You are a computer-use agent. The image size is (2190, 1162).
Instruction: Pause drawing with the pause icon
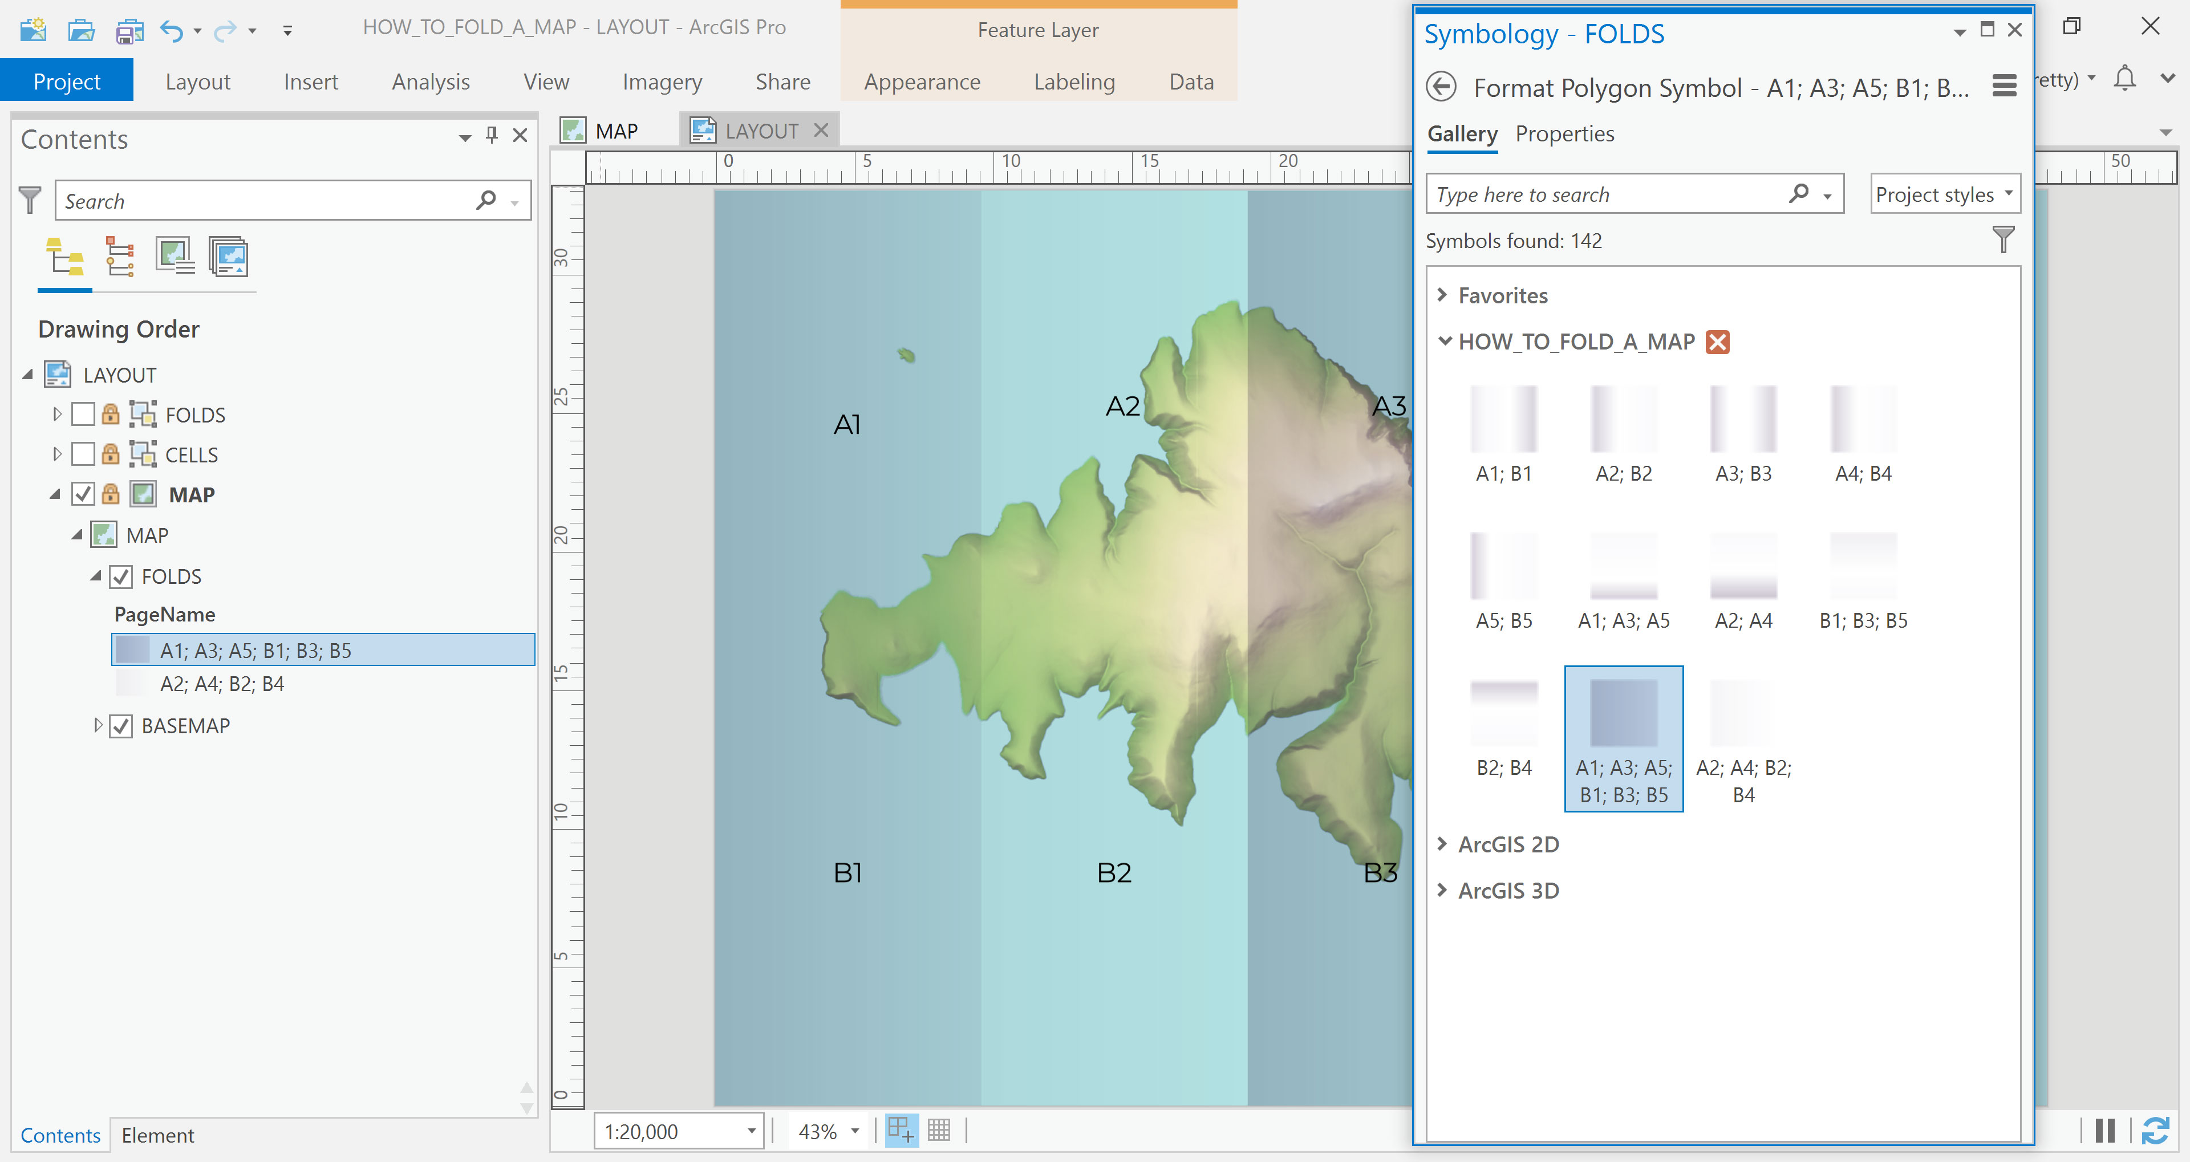click(2106, 1131)
